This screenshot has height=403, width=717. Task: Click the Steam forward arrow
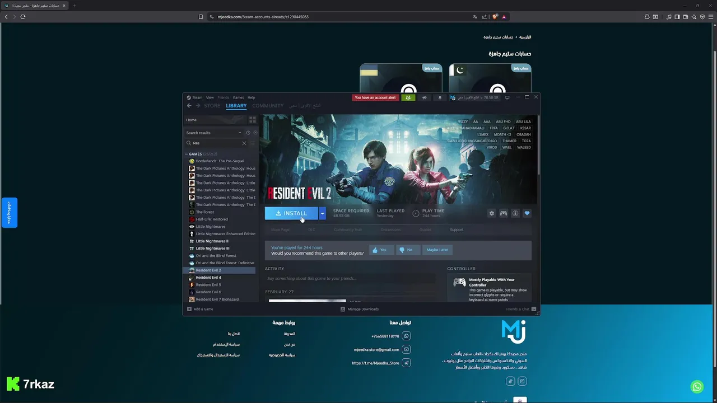click(198, 106)
